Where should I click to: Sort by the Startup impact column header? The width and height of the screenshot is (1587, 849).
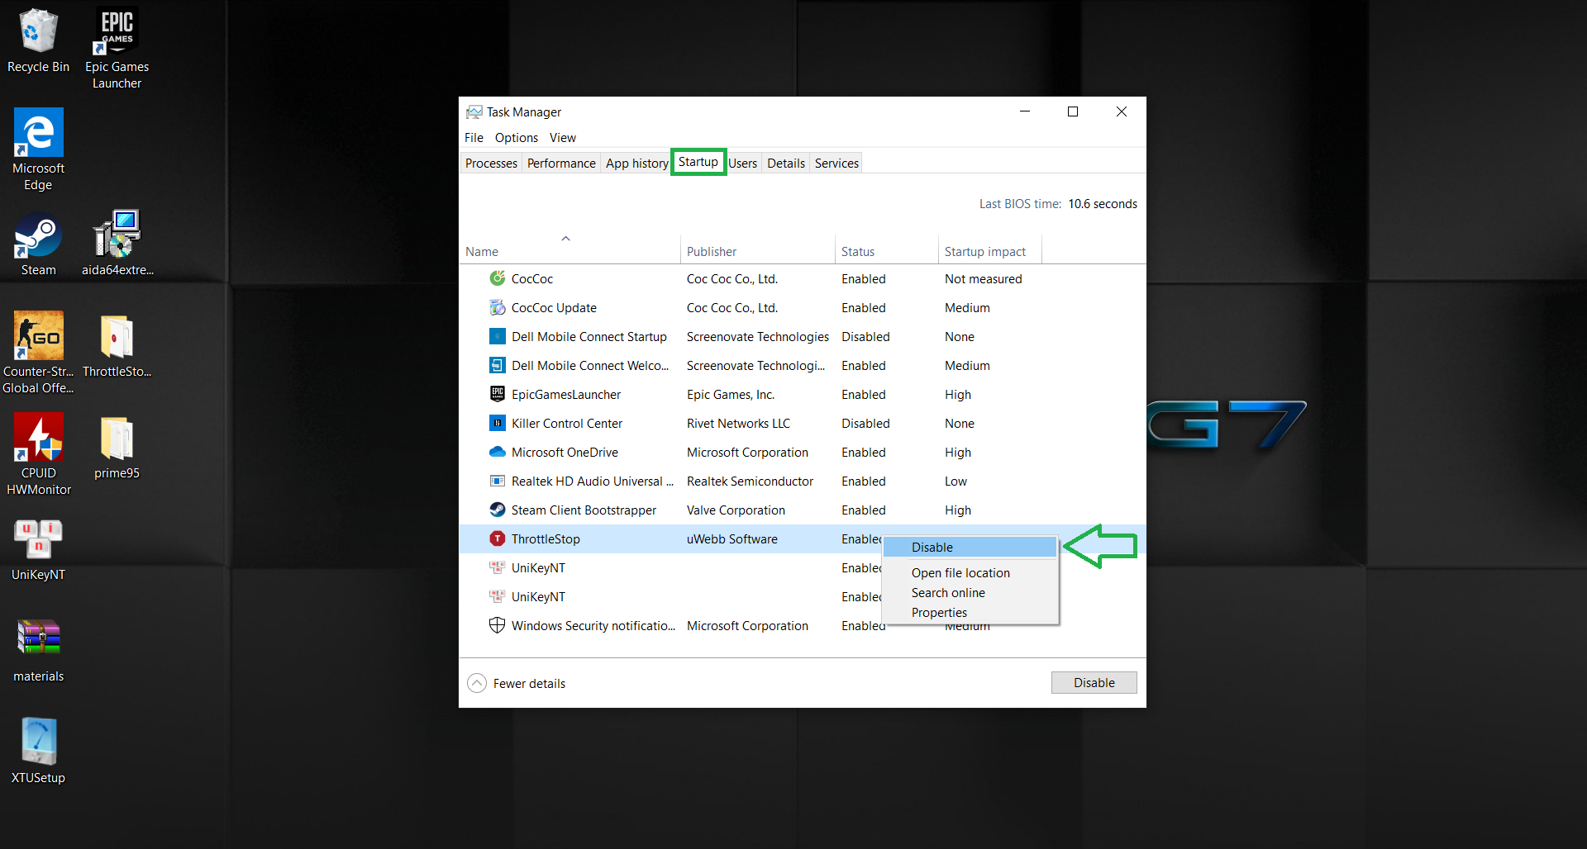(x=989, y=251)
